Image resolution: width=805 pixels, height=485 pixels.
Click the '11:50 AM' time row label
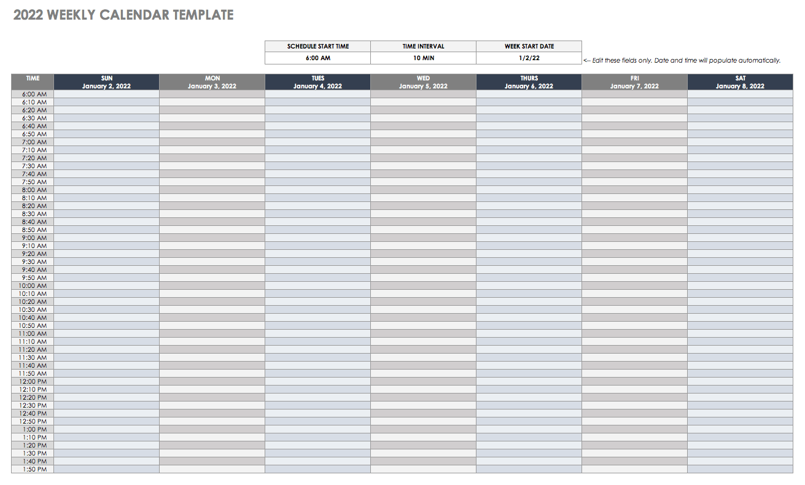[33, 373]
